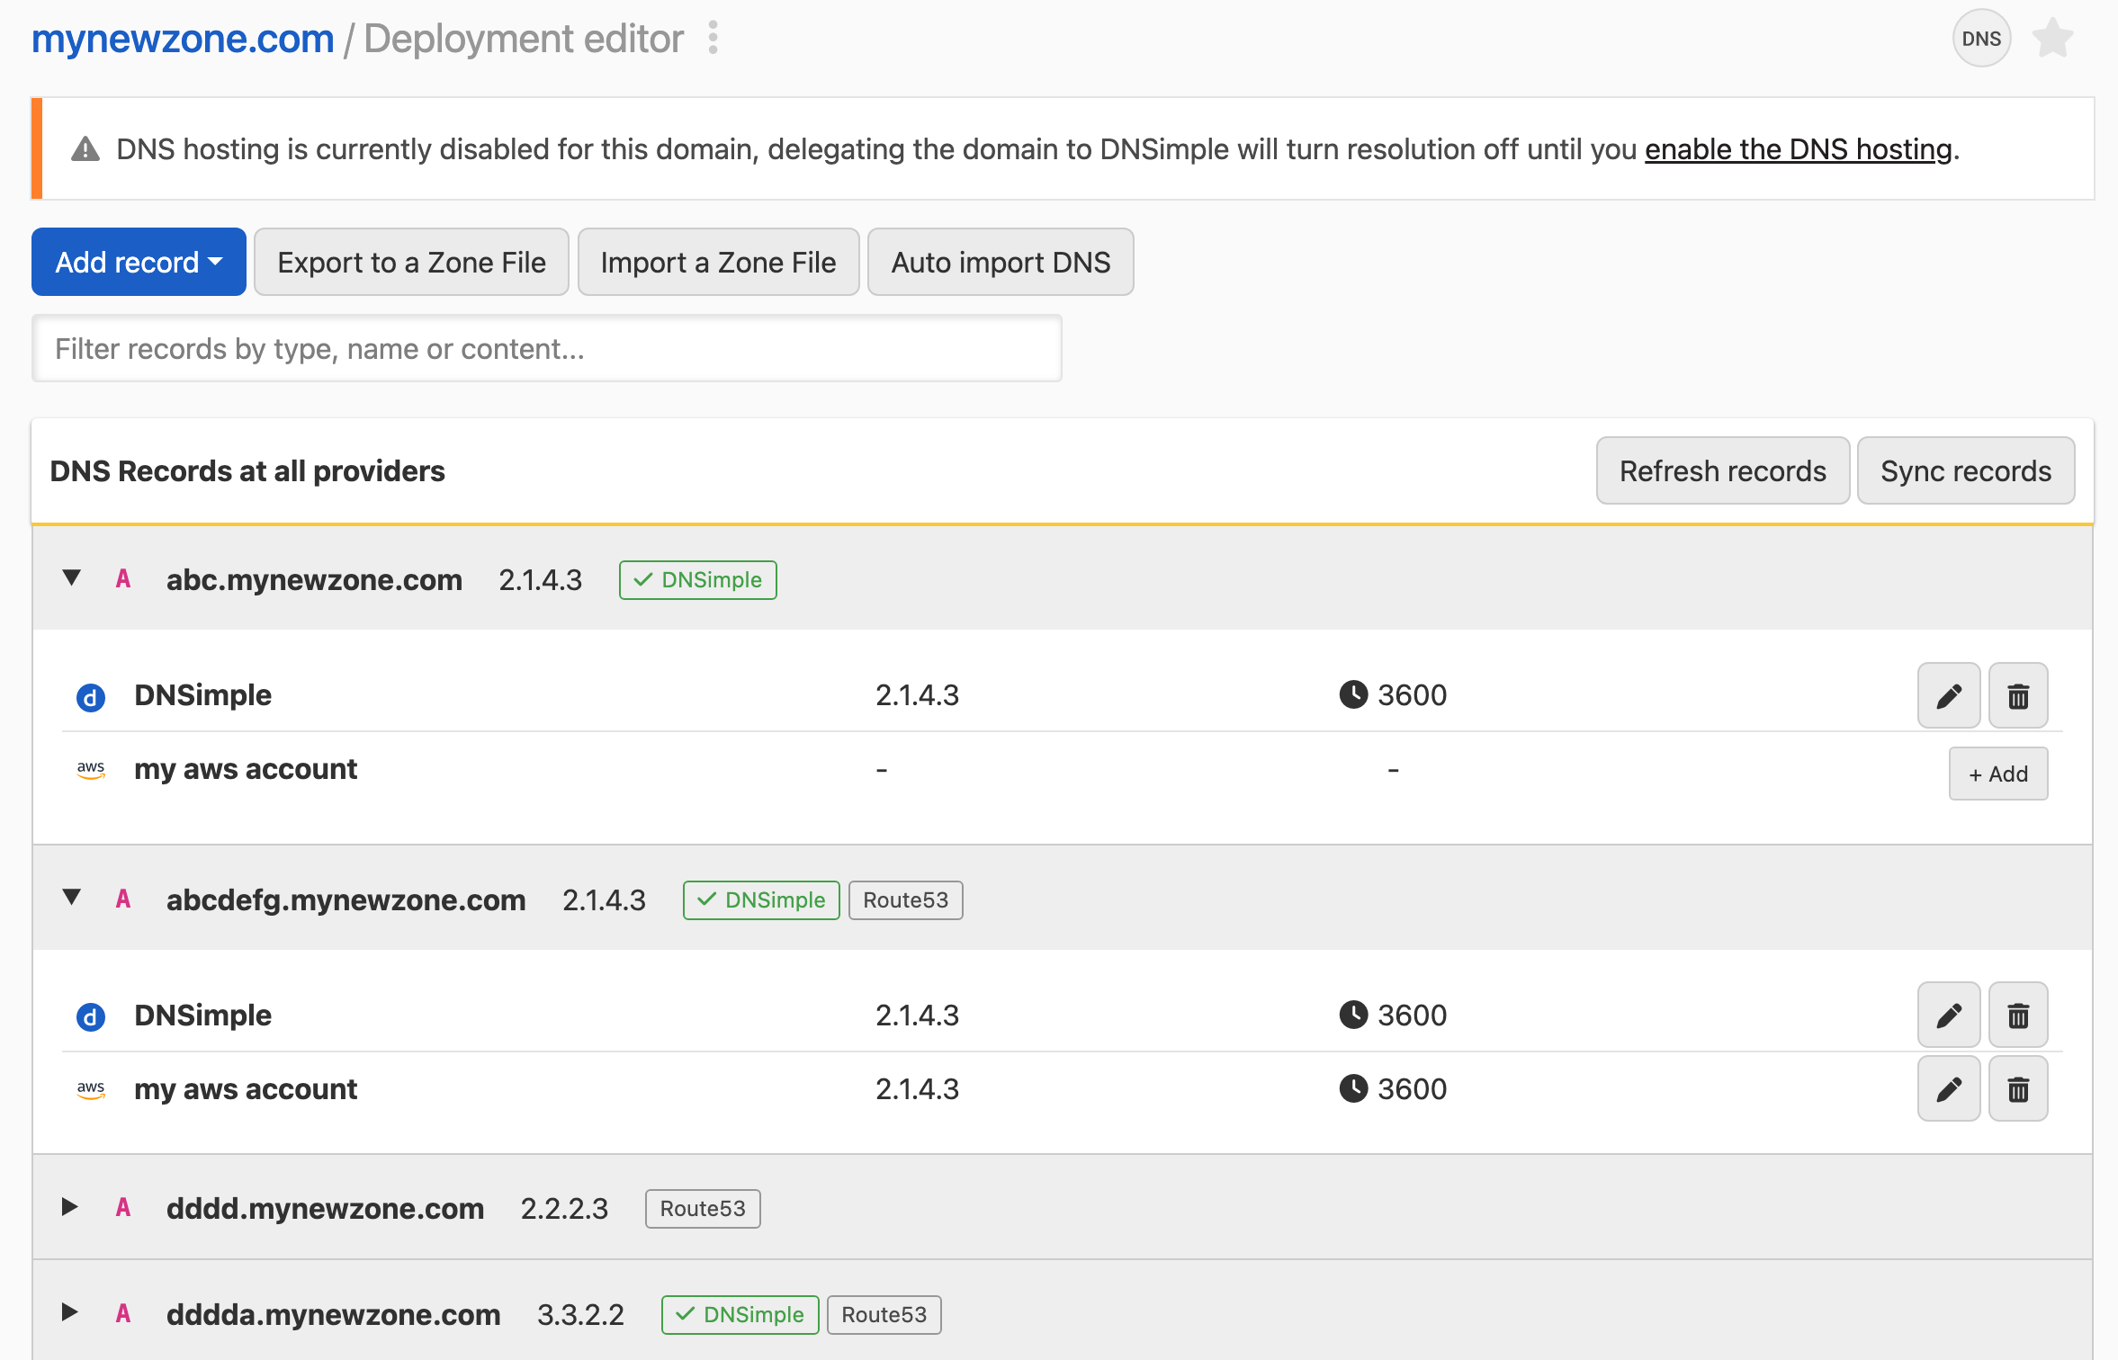Click the Sync records button
The image size is (2118, 1360).
(x=1965, y=471)
